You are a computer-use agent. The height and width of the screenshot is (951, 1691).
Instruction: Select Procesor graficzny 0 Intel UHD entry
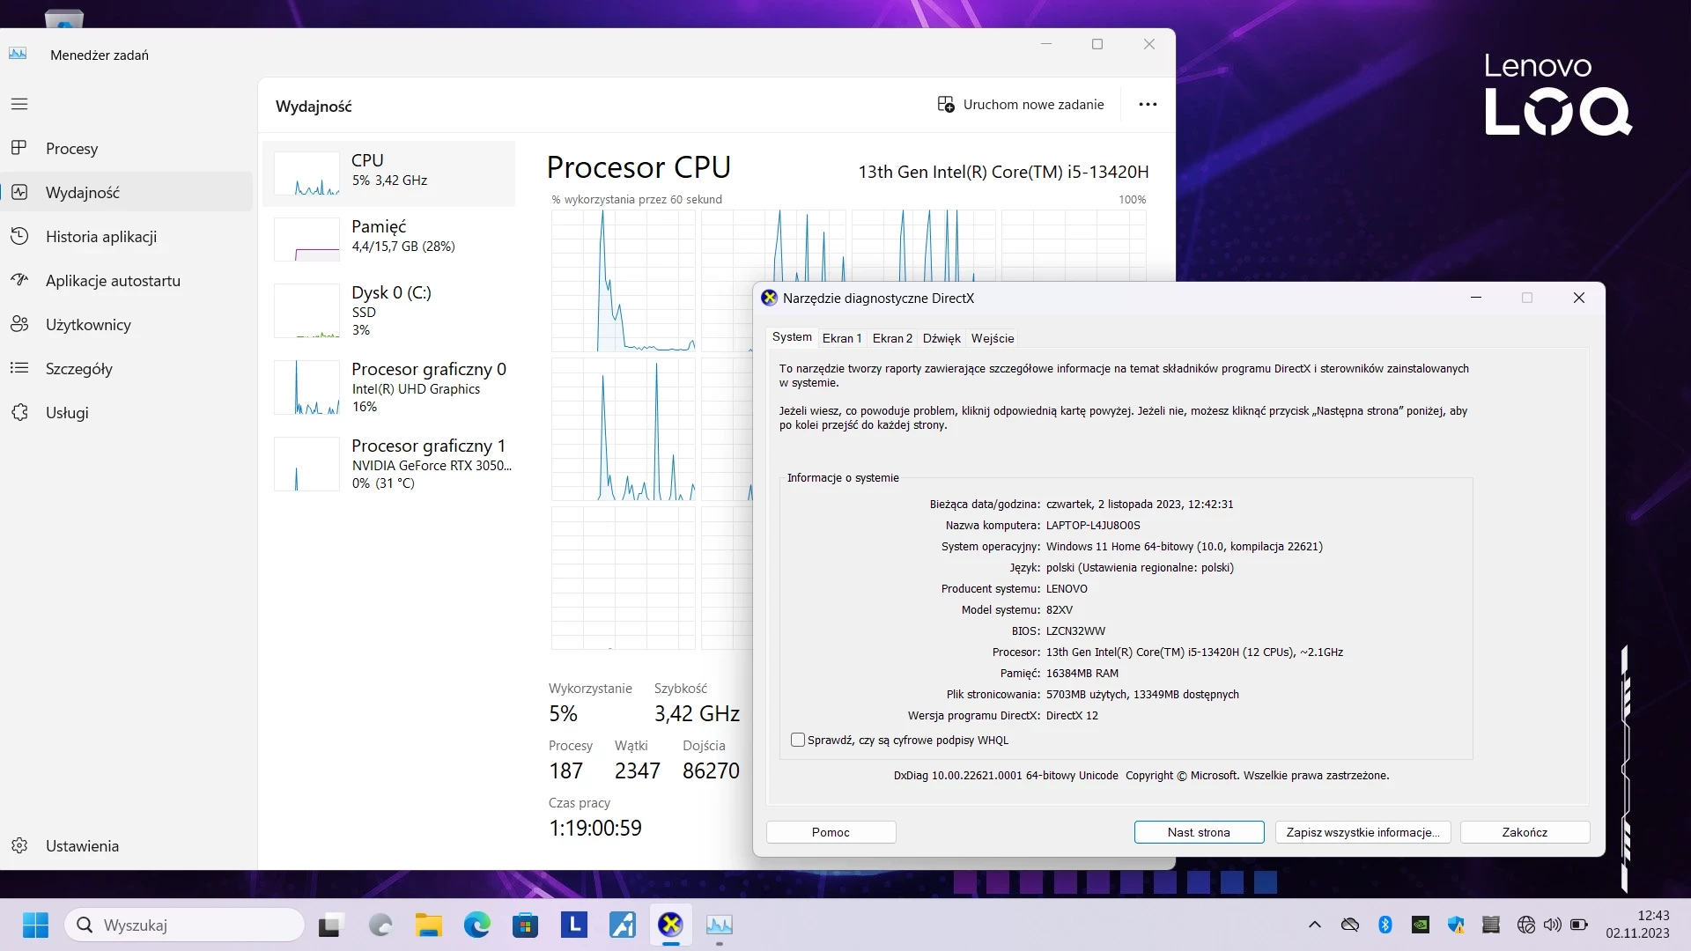[x=389, y=387]
